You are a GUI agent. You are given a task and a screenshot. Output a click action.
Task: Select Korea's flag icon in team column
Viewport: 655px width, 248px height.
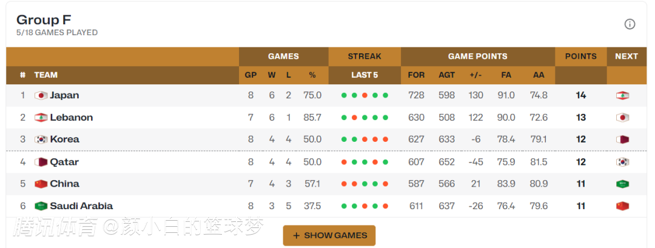tap(41, 139)
